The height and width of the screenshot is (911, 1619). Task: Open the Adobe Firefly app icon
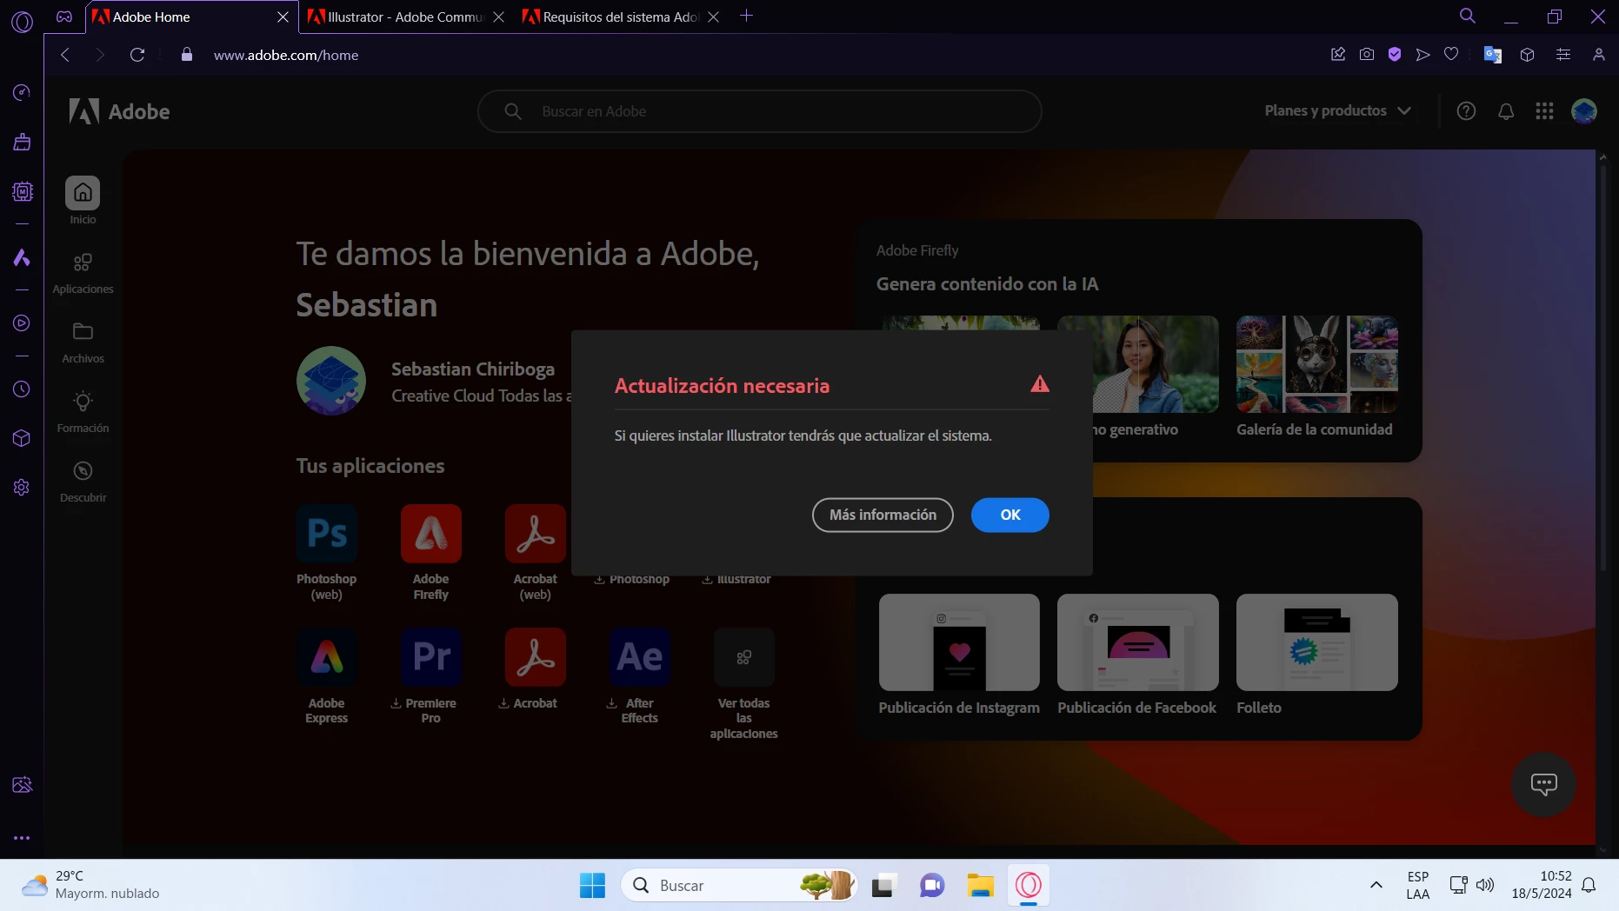(x=431, y=534)
